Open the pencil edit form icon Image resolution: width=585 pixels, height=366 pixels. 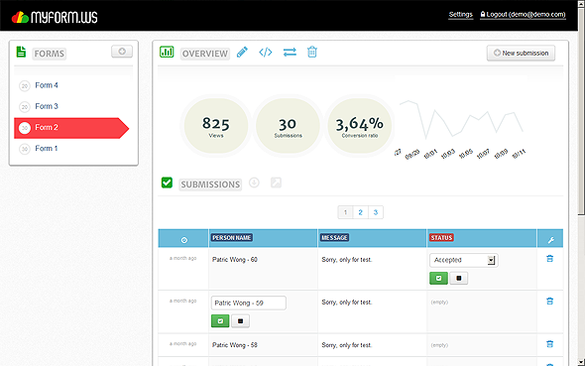point(242,53)
